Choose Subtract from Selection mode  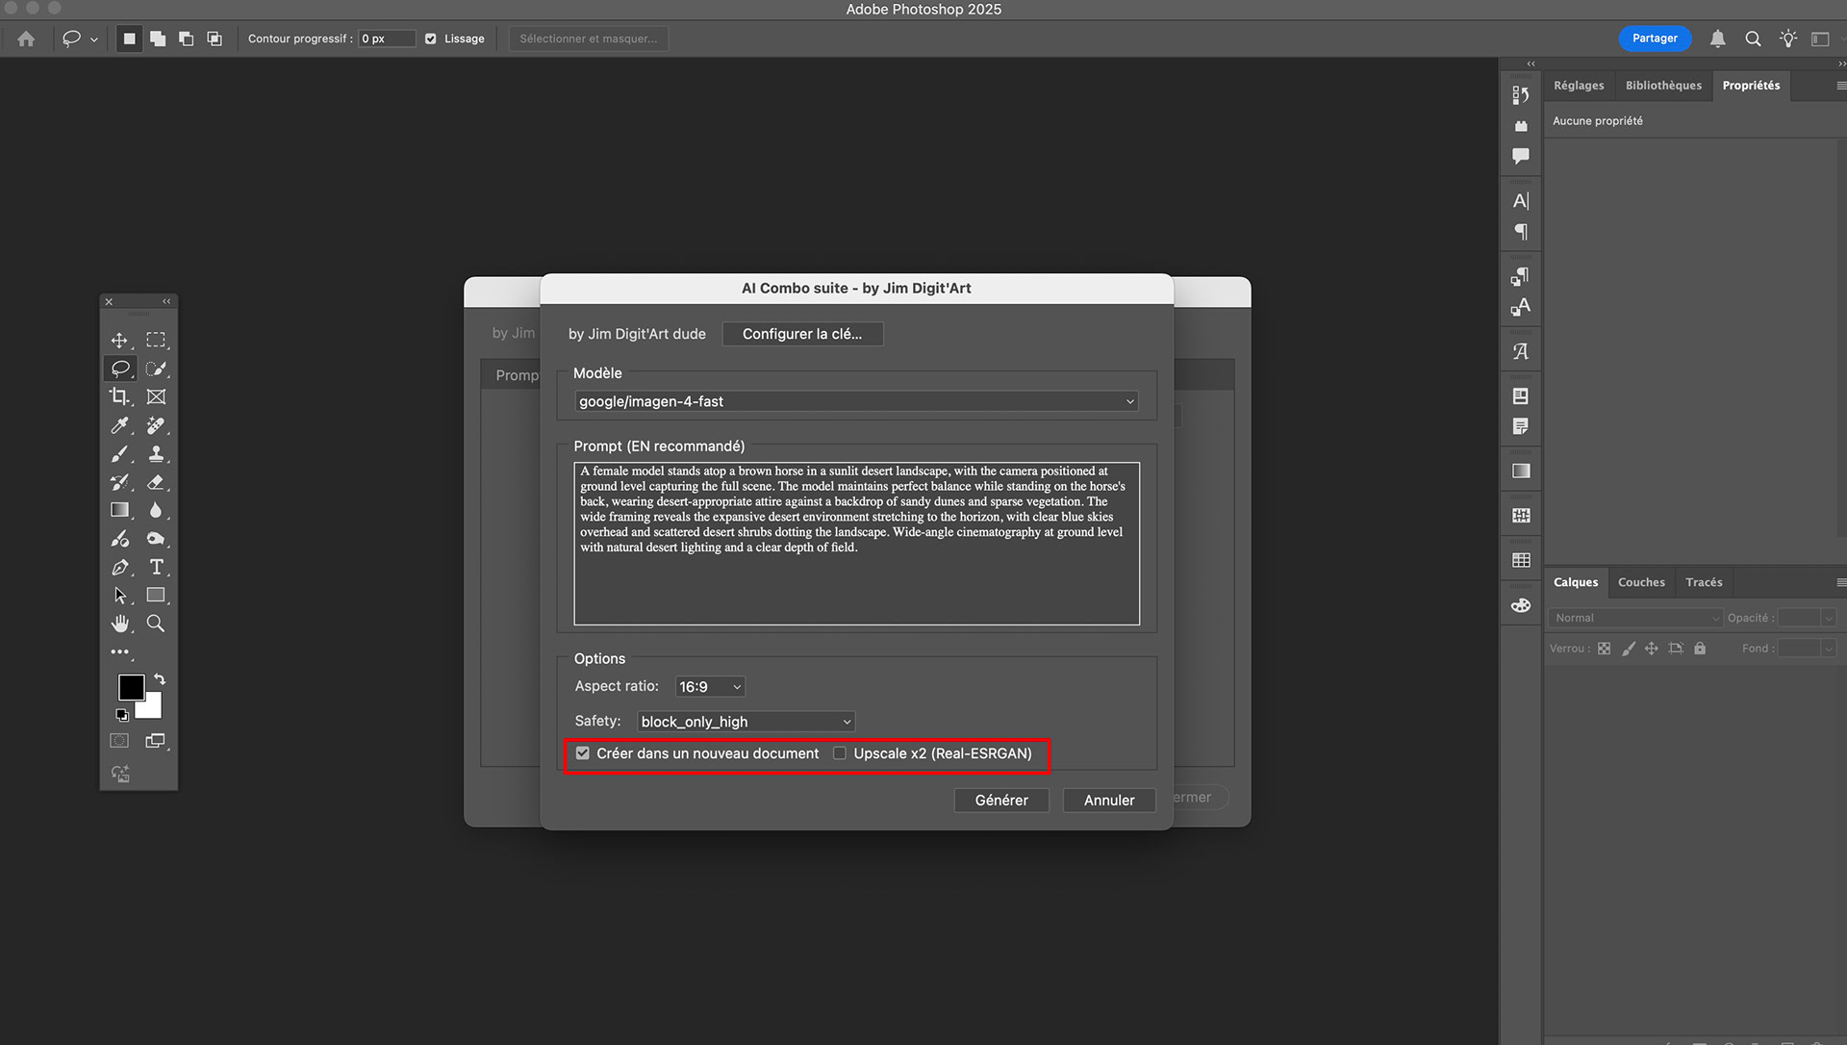tap(187, 38)
